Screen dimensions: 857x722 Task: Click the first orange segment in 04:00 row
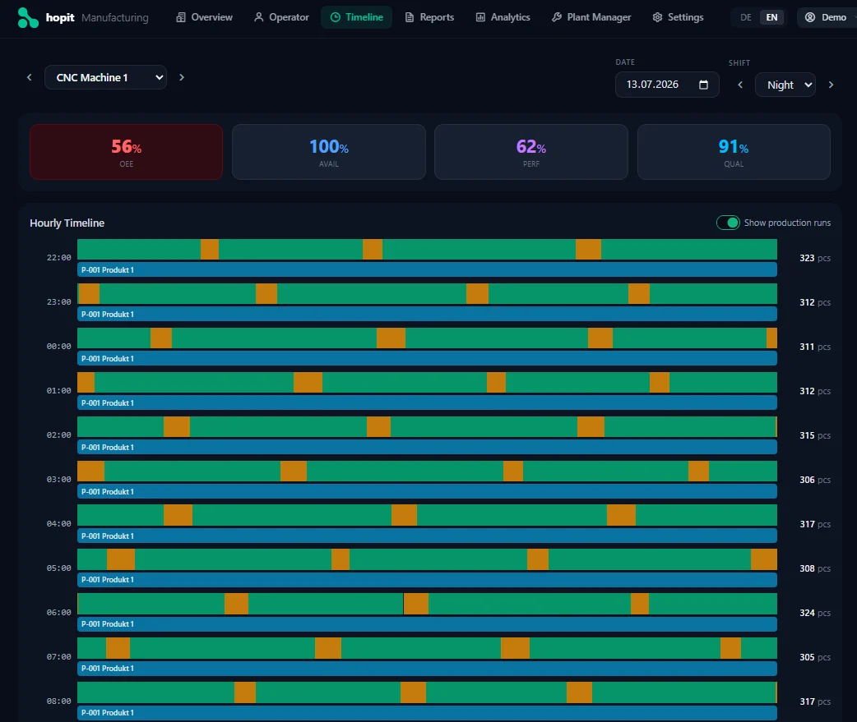click(178, 515)
